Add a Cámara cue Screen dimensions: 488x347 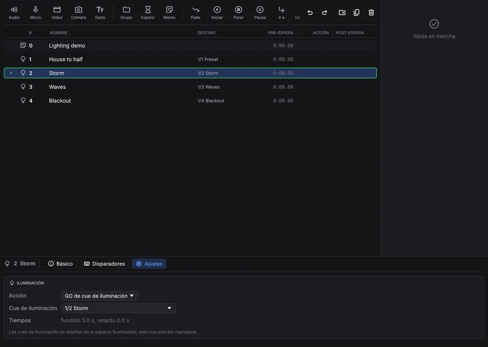pyautogui.click(x=79, y=13)
